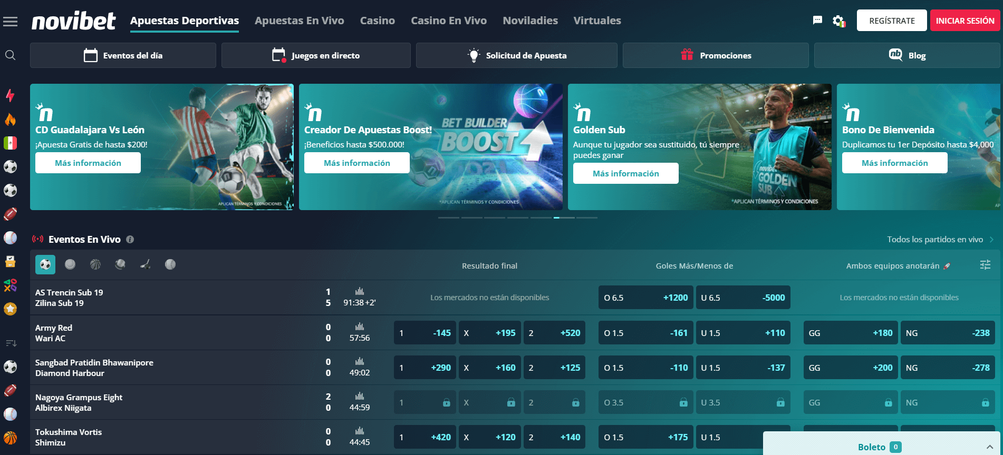
Task: Open stats icon for Nagoya Grampus Eight
Action: [x=360, y=396]
